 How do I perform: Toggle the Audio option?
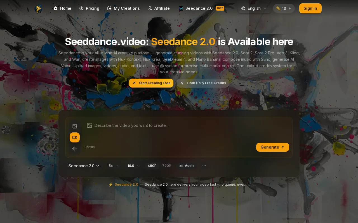(x=187, y=166)
